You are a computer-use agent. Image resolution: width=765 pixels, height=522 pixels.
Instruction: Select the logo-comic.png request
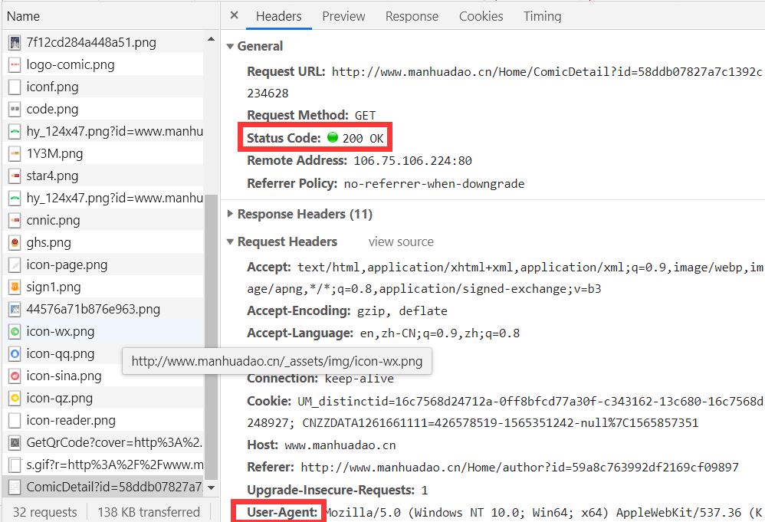103,65
